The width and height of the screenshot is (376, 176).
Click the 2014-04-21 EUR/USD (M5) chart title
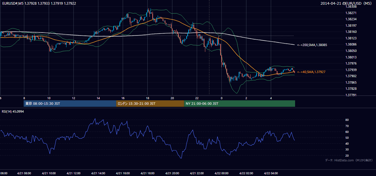(346, 3)
